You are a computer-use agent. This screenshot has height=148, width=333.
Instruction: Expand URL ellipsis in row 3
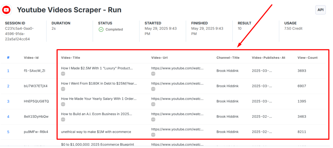pos(153,104)
